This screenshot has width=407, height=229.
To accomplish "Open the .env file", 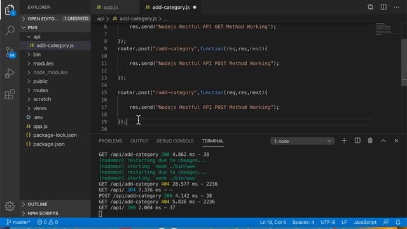I will coord(55,117).
